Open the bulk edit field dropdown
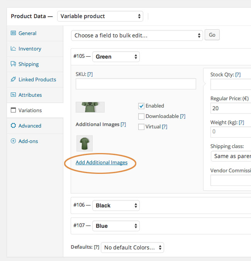 (137, 35)
